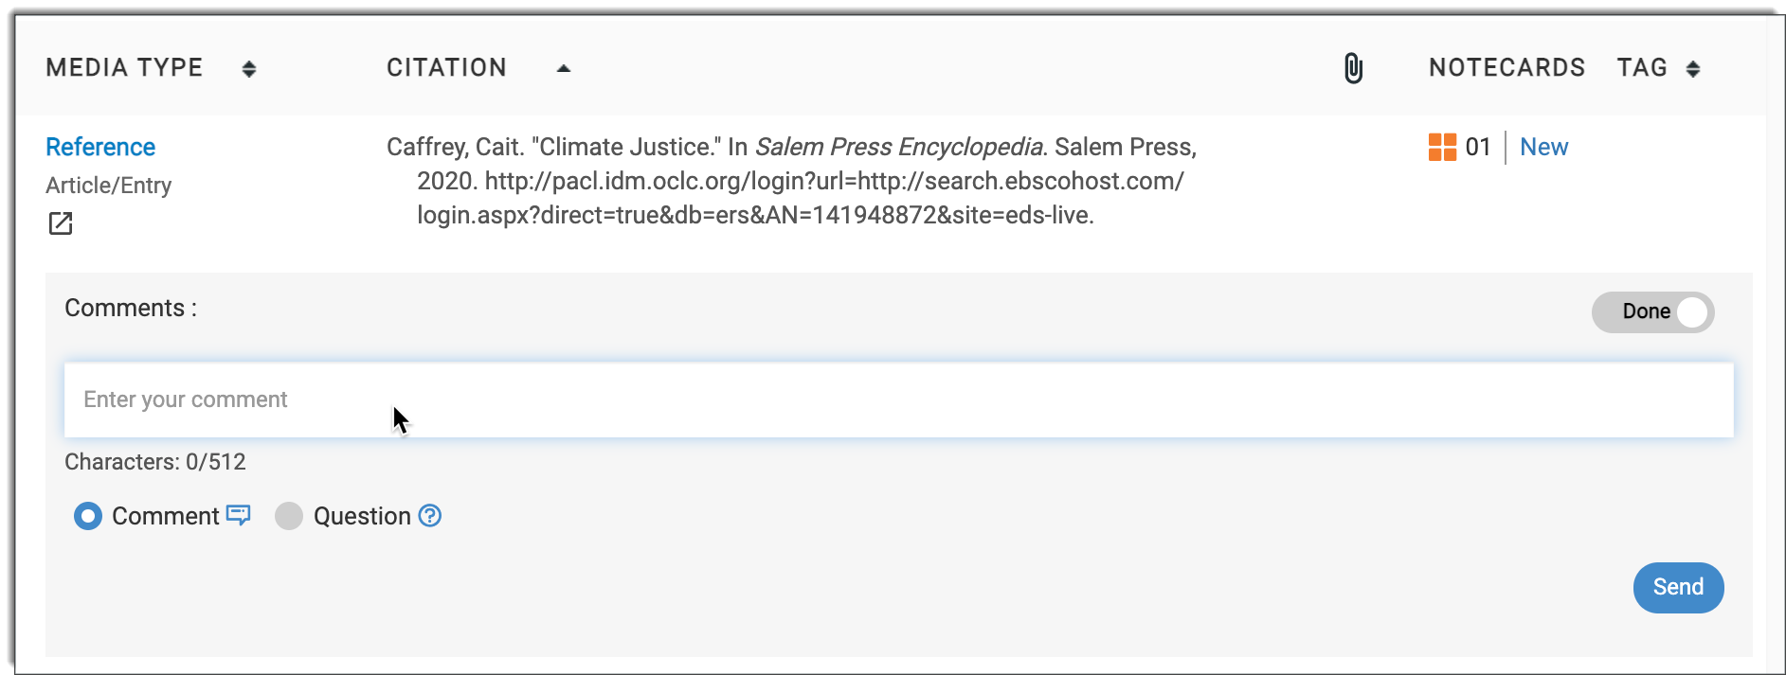Click the Citation column header text
The width and height of the screenshot is (1786, 675).
click(x=446, y=68)
